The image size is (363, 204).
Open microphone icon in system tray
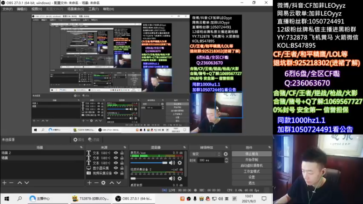pos(195,199)
